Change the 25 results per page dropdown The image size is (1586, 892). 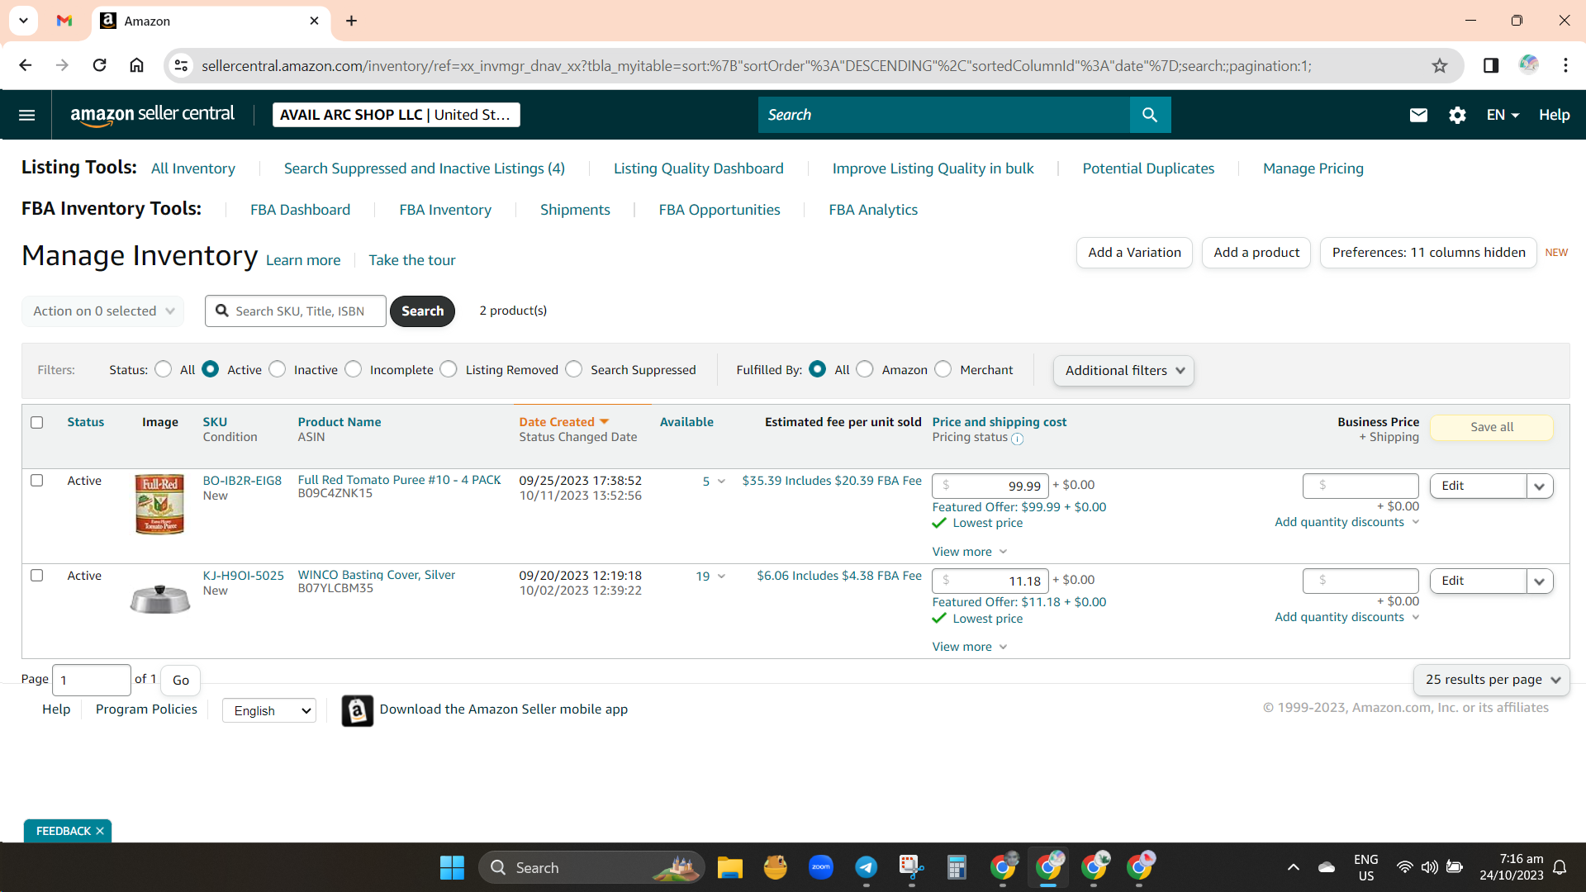(1492, 680)
